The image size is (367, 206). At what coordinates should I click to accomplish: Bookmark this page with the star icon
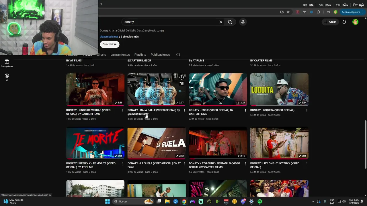pos(288,12)
